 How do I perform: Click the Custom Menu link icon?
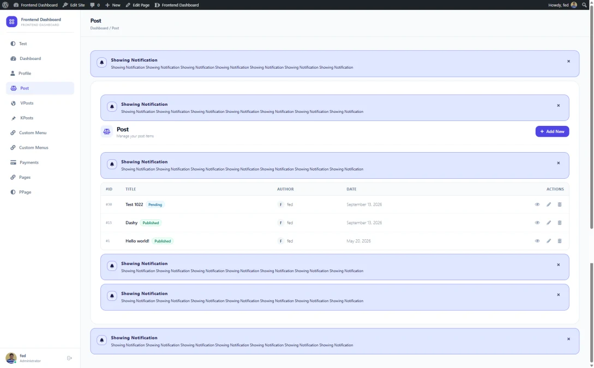tap(13, 132)
